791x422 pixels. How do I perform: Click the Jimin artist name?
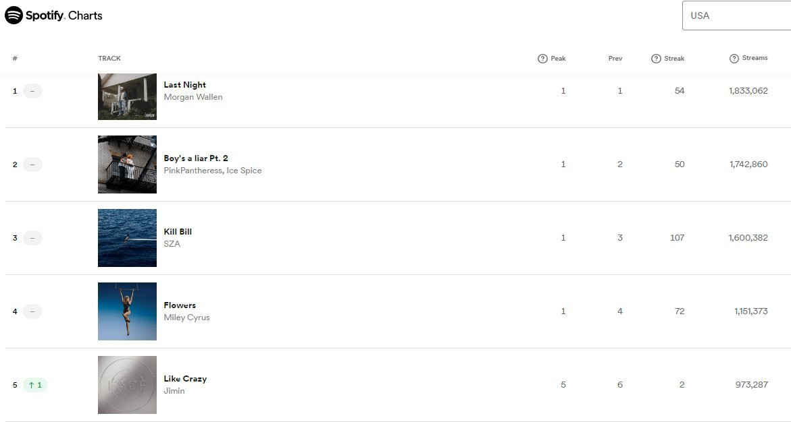[174, 391]
